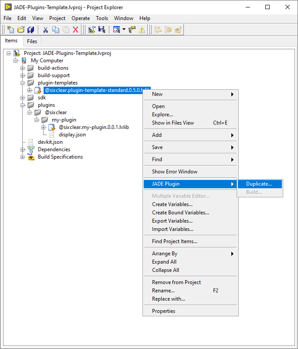Open the Edit menu

click(22, 18)
